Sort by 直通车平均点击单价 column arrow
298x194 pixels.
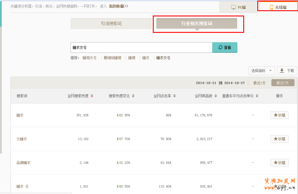click(257, 96)
